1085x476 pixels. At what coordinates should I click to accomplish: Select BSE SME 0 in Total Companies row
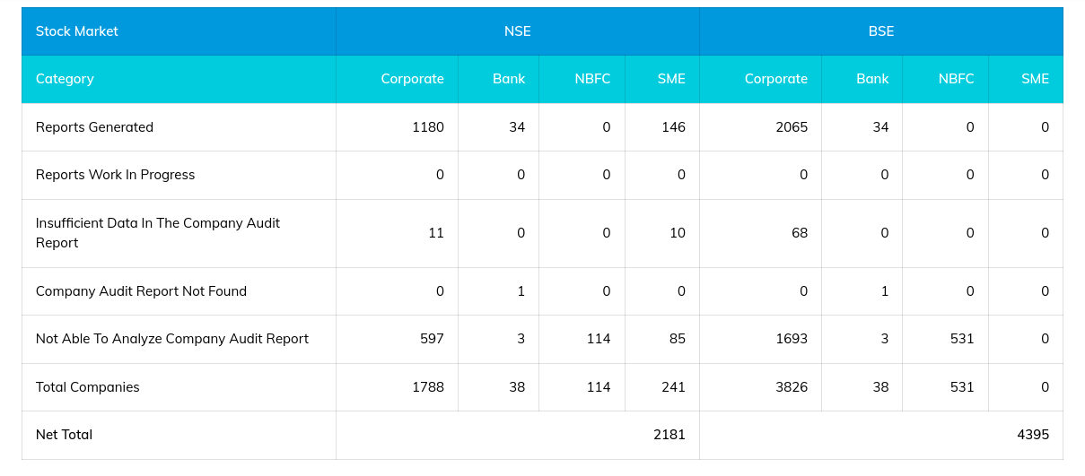pos(1046,387)
